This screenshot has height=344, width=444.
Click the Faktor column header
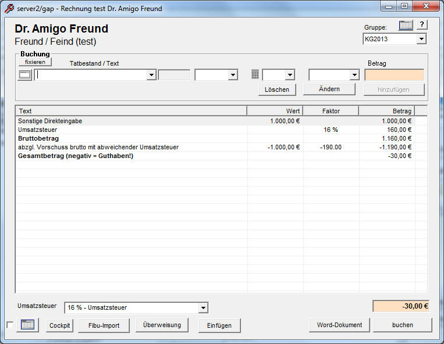coord(331,110)
